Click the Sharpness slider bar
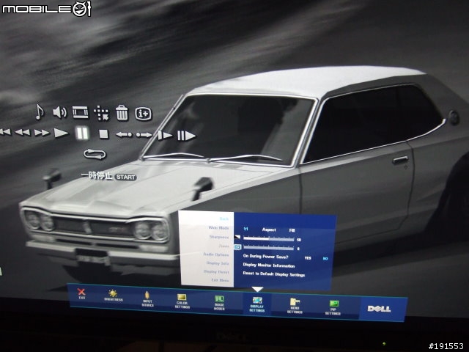The width and height of the screenshot is (469, 352). click(x=269, y=238)
